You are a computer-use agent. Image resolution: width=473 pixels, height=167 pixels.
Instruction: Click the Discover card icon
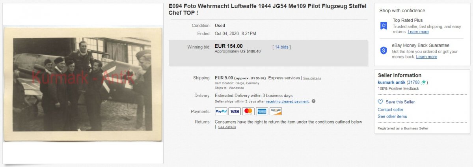(276, 111)
